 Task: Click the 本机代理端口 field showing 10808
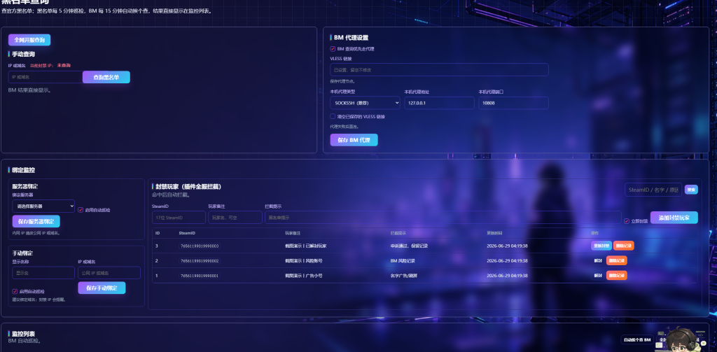point(513,103)
